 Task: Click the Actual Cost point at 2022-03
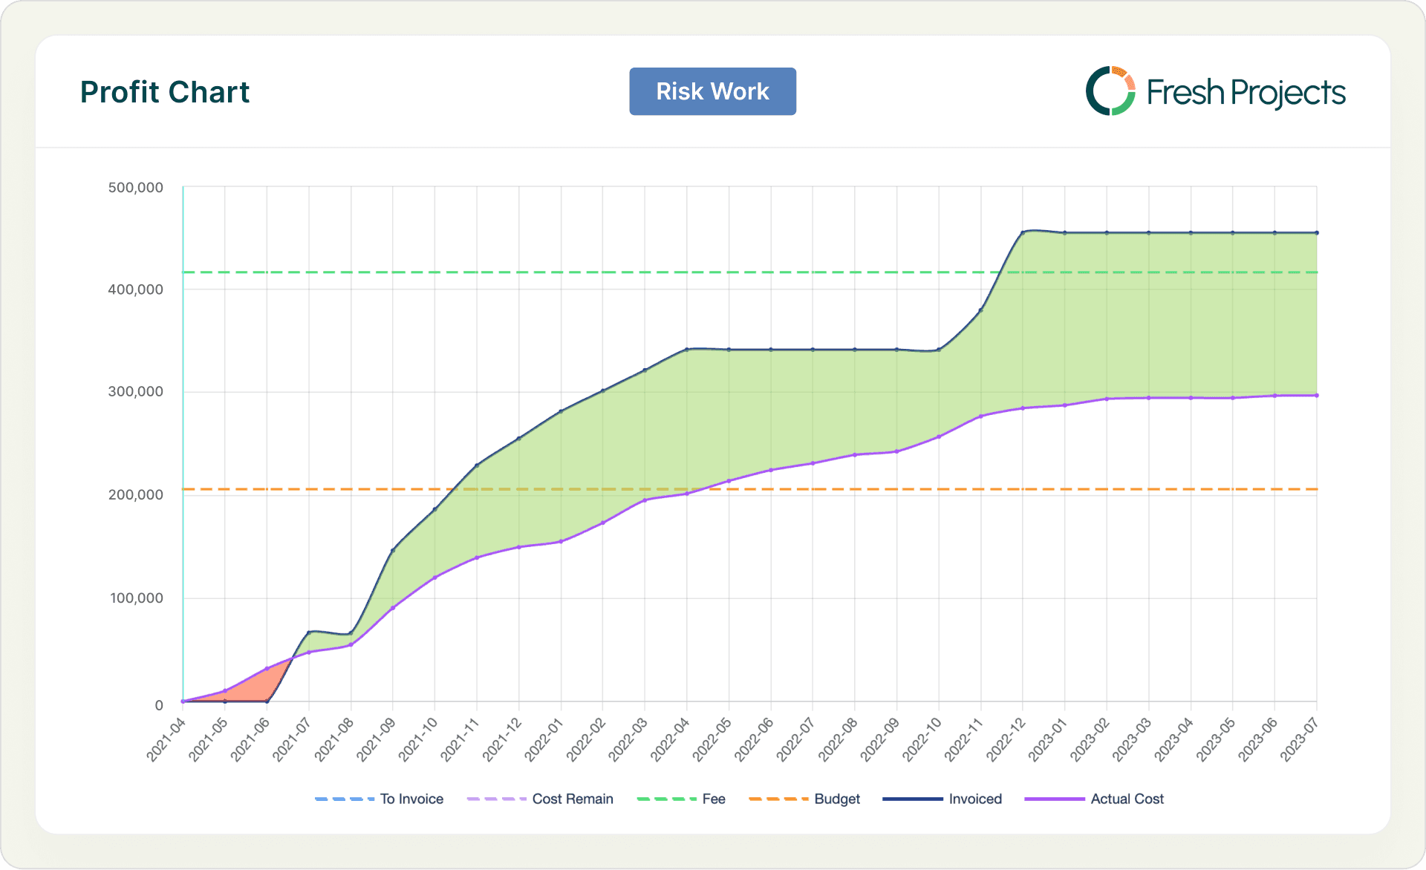point(645,500)
